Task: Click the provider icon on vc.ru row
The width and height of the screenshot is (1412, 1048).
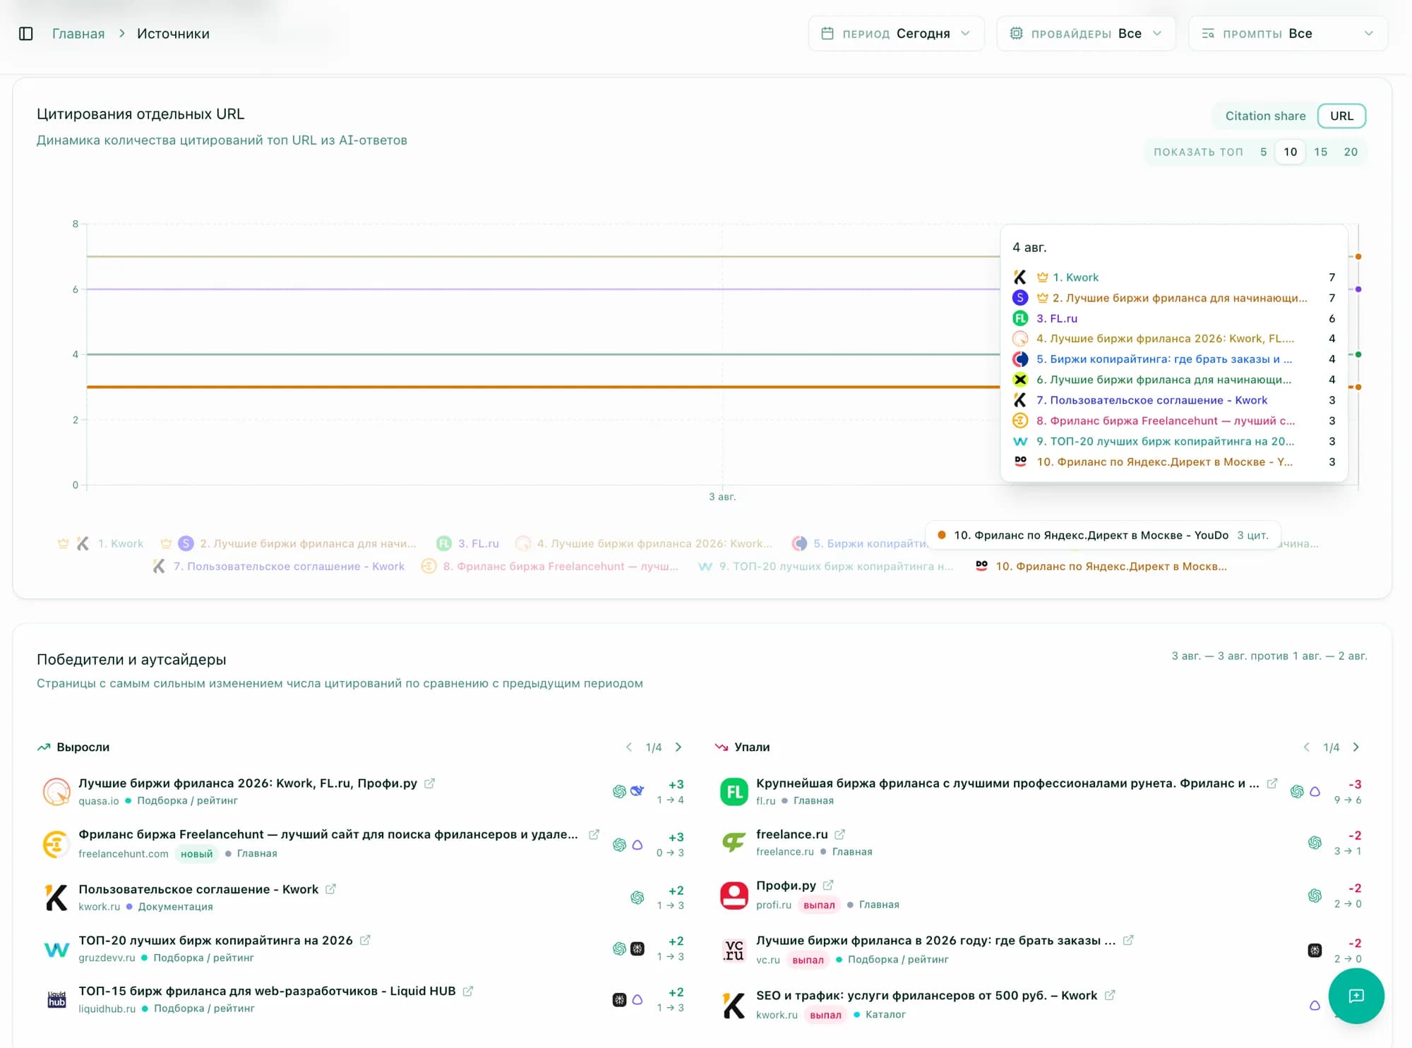Action: (1315, 951)
